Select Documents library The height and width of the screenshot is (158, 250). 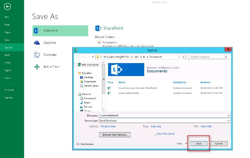[88, 98]
